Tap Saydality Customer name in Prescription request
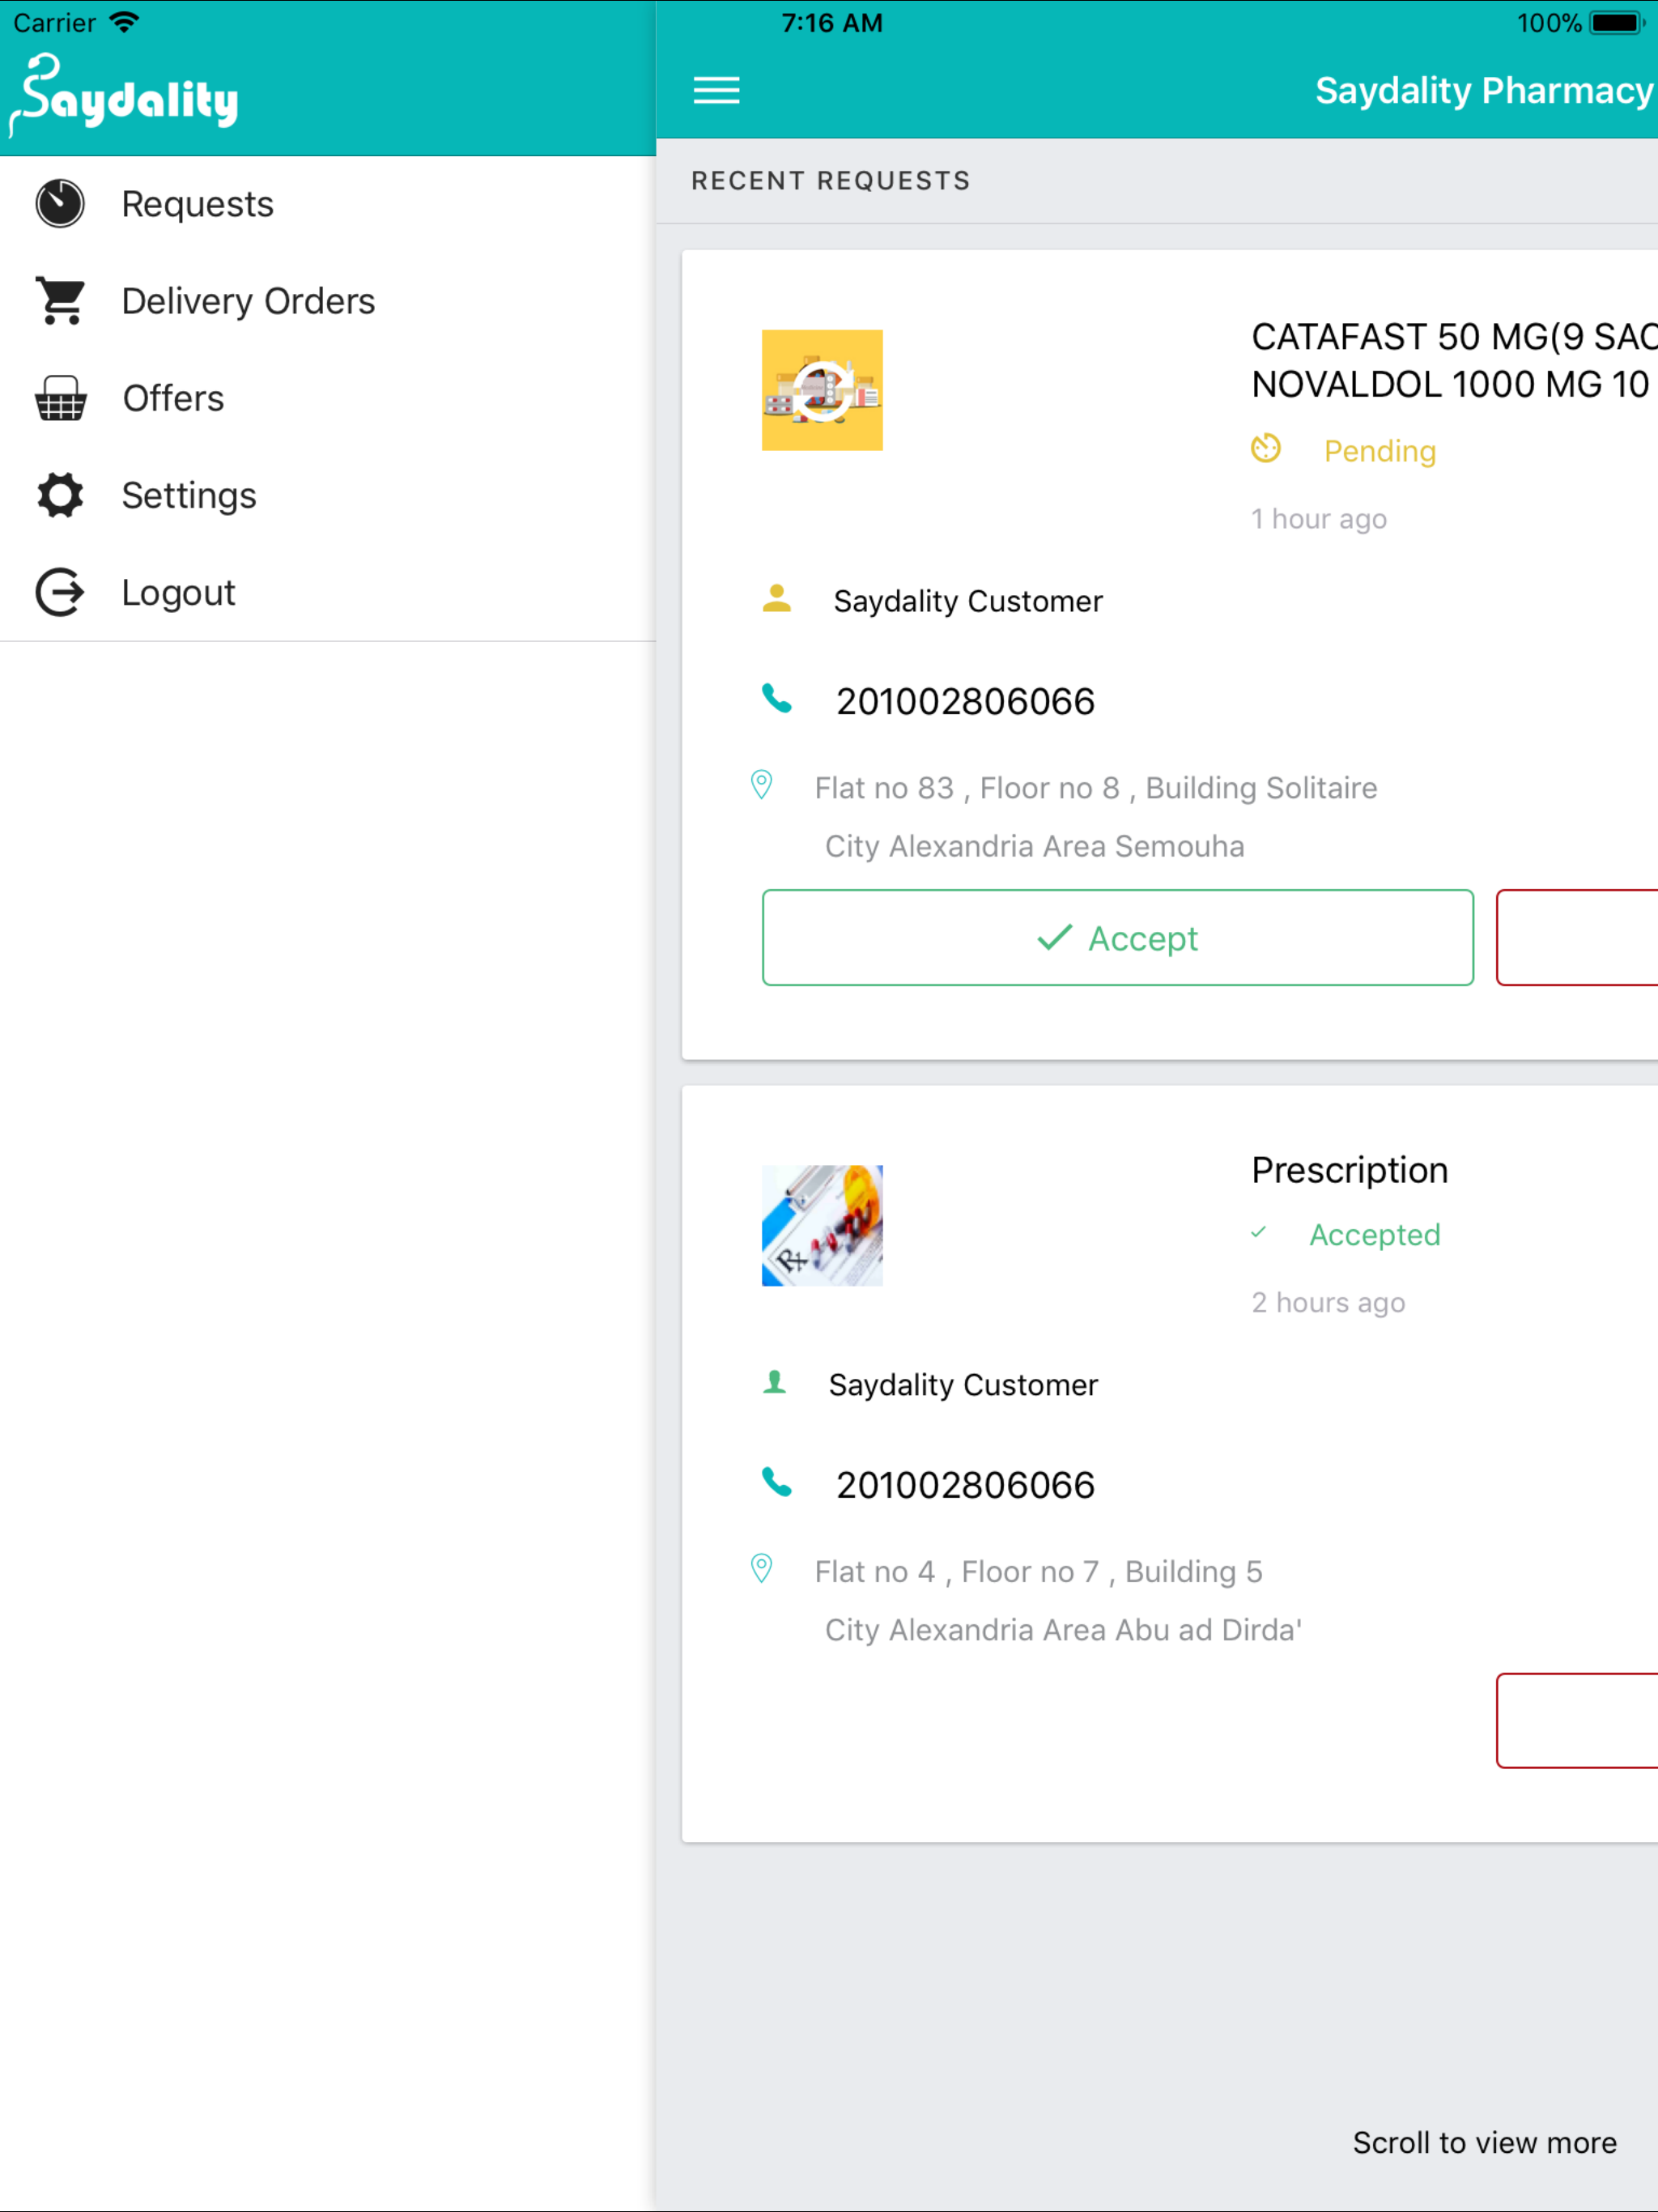Image resolution: width=1658 pixels, height=2212 pixels. tap(963, 1385)
